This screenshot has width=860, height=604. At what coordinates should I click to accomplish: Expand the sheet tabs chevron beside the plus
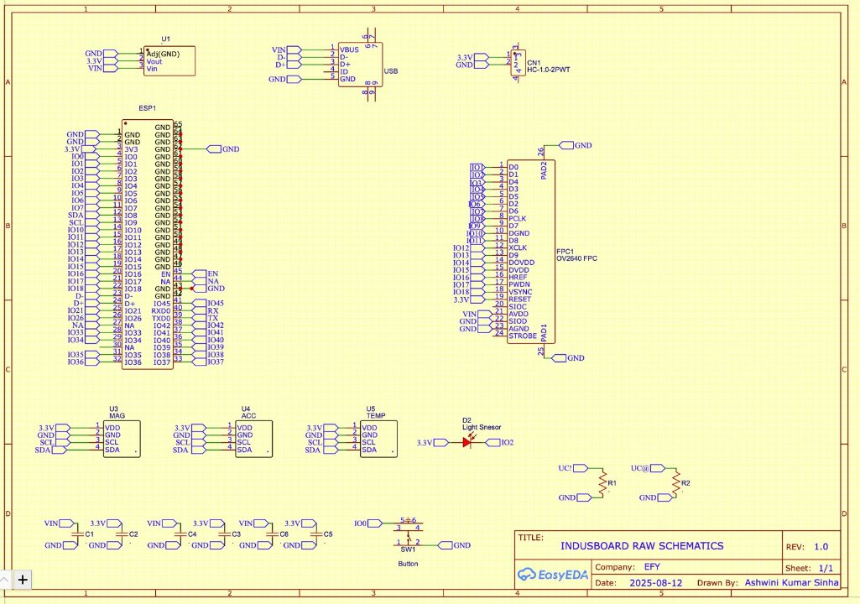tap(4, 580)
